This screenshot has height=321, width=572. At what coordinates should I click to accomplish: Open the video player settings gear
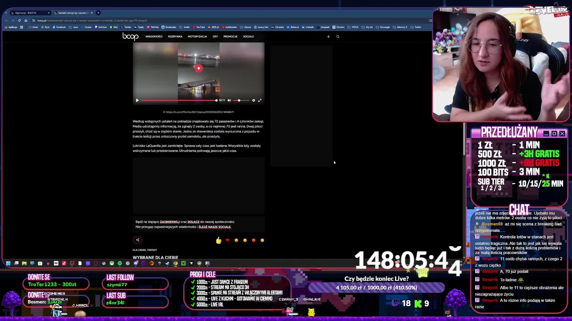[x=253, y=100]
